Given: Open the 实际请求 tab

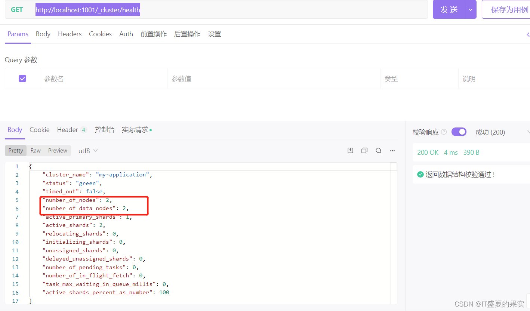Looking at the screenshot, I should [x=137, y=130].
